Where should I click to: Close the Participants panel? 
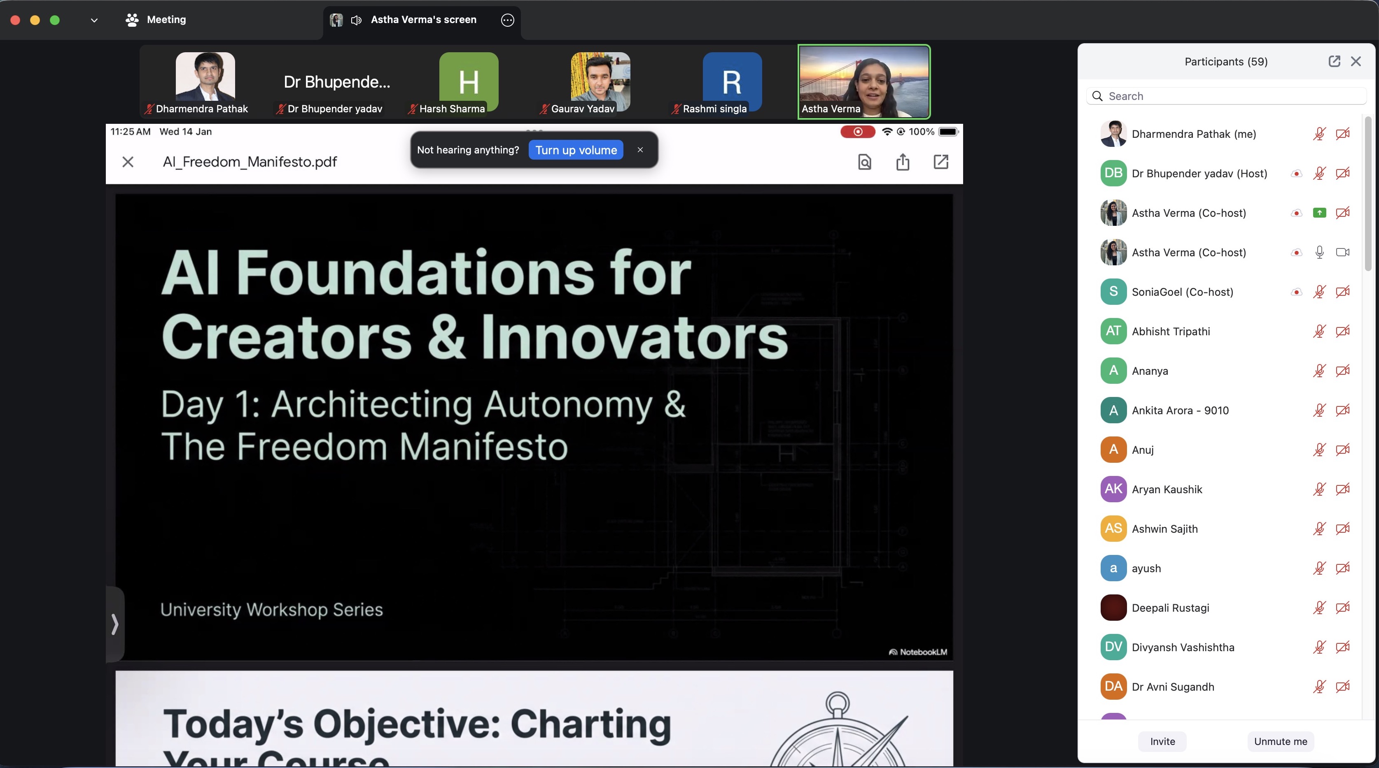coord(1356,62)
